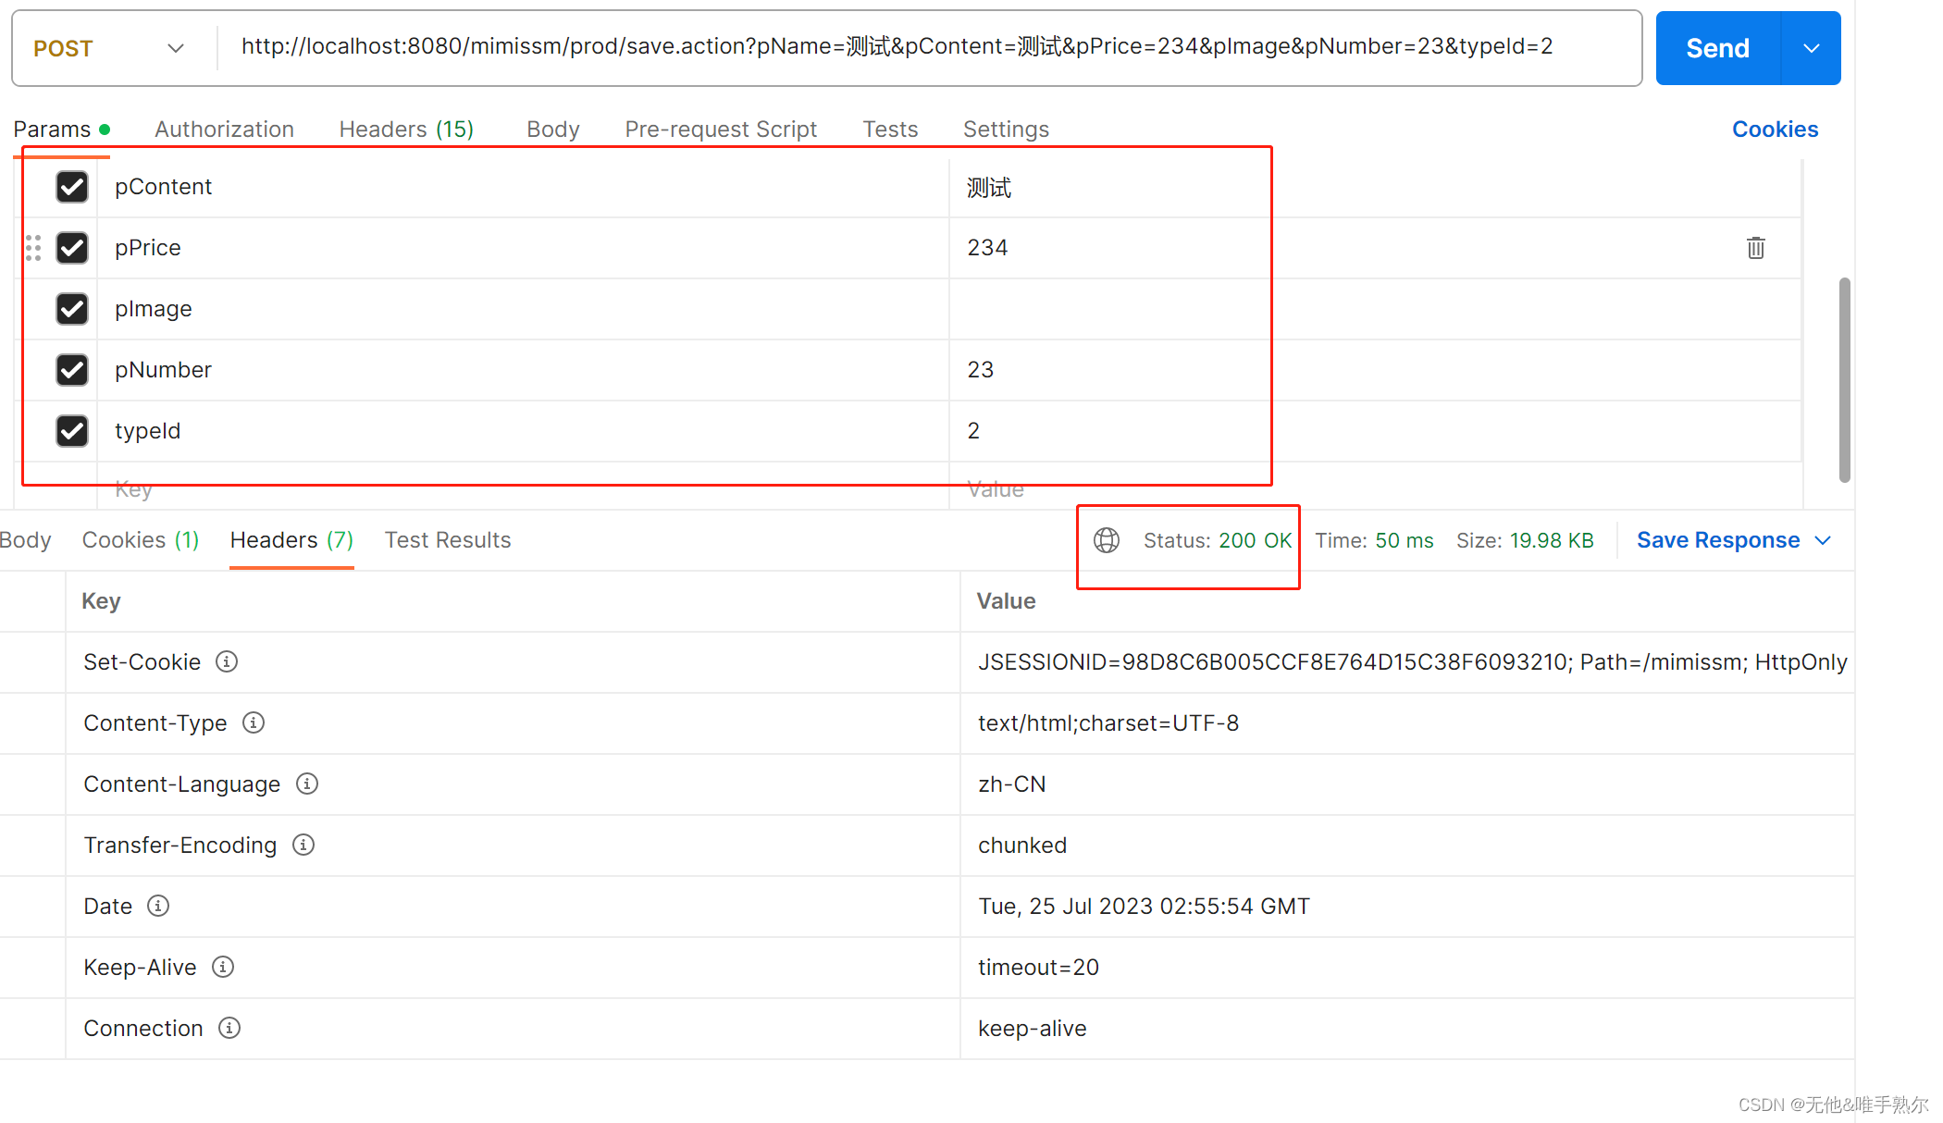
Task: Expand the Send button arrow dropdown
Action: click(1811, 48)
